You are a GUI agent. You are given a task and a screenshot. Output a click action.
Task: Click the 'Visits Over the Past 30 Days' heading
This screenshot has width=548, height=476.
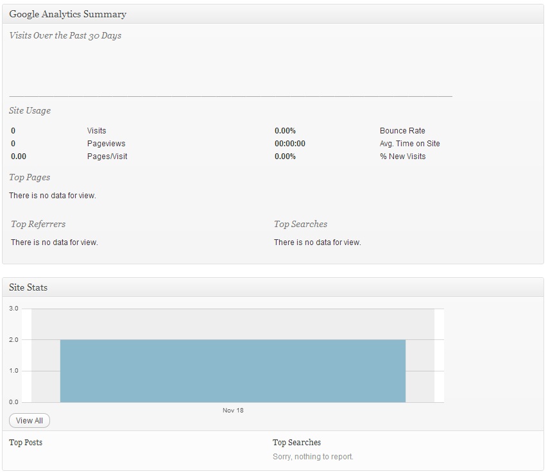pyautogui.click(x=65, y=36)
